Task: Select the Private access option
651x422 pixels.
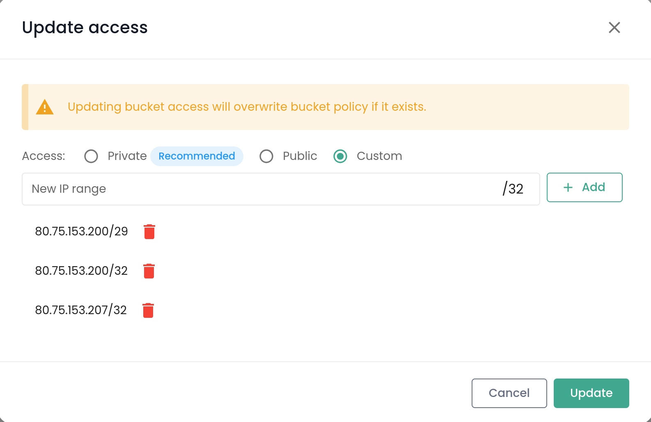Action: pyautogui.click(x=91, y=156)
